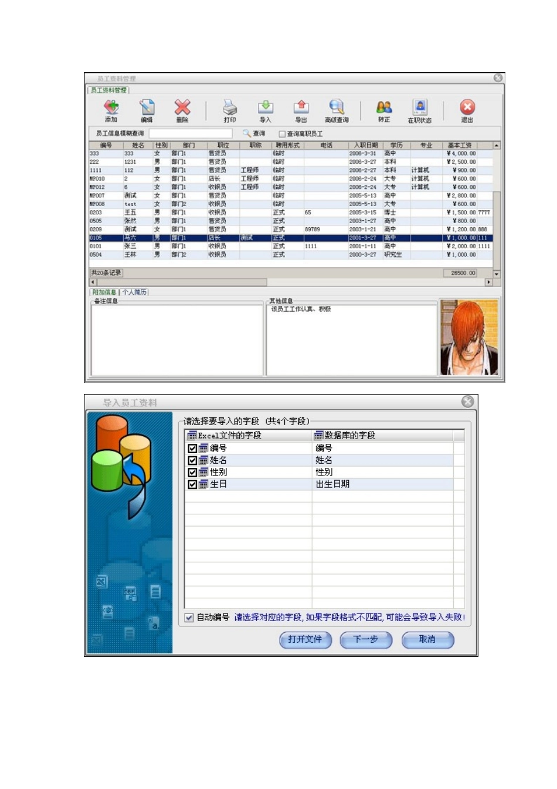This screenshot has height=789, width=557.
Task: Click the 打开文件 button
Action: pos(305,639)
